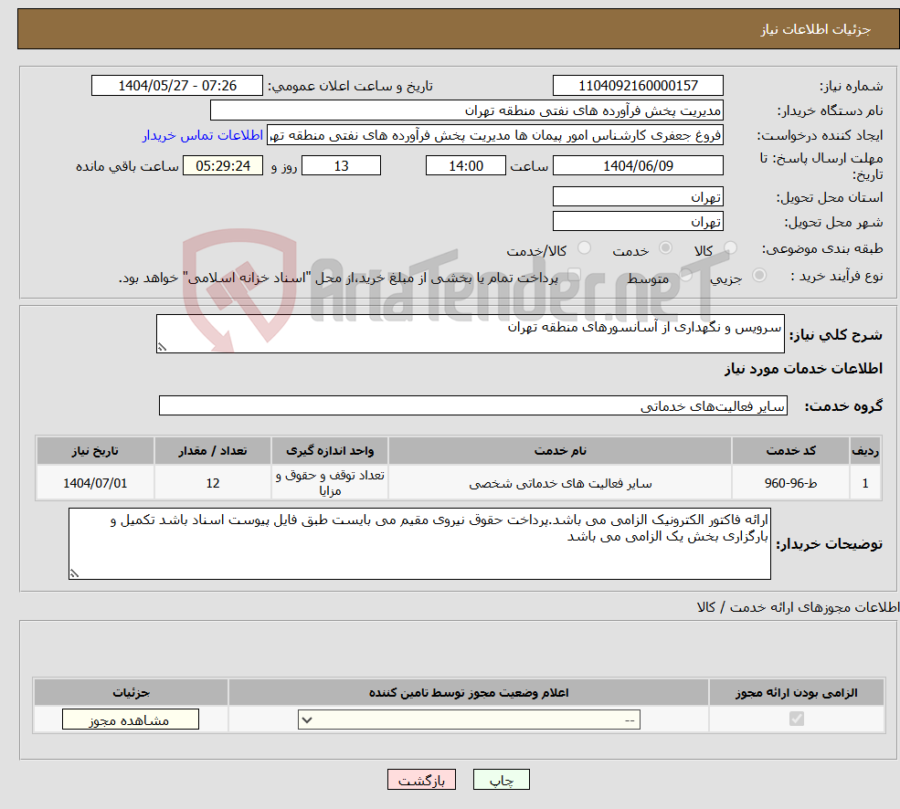Click the تاریخ اعلان عمومی date field

(177, 85)
